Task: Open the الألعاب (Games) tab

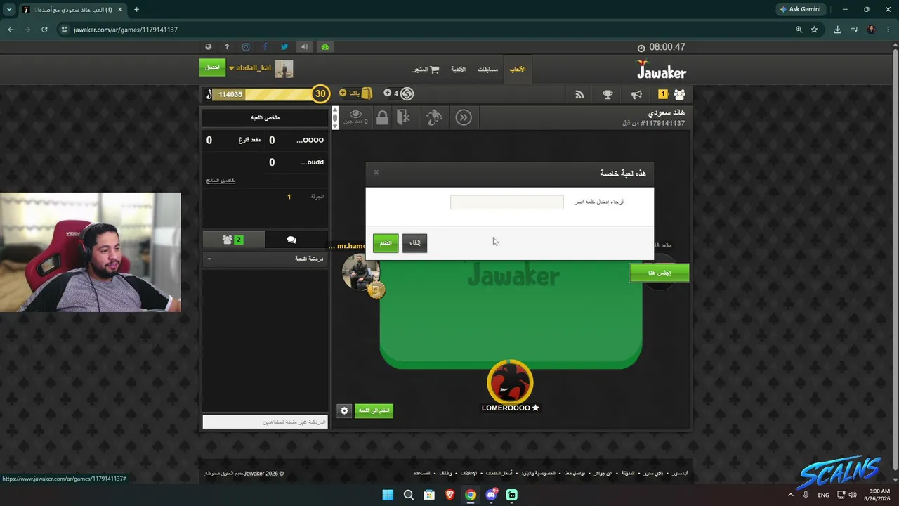Action: [x=518, y=70]
